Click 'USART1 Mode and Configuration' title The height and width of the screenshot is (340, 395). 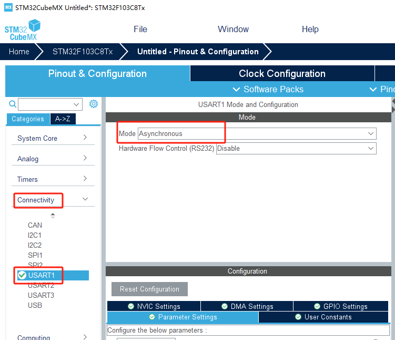[x=248, y=104]
